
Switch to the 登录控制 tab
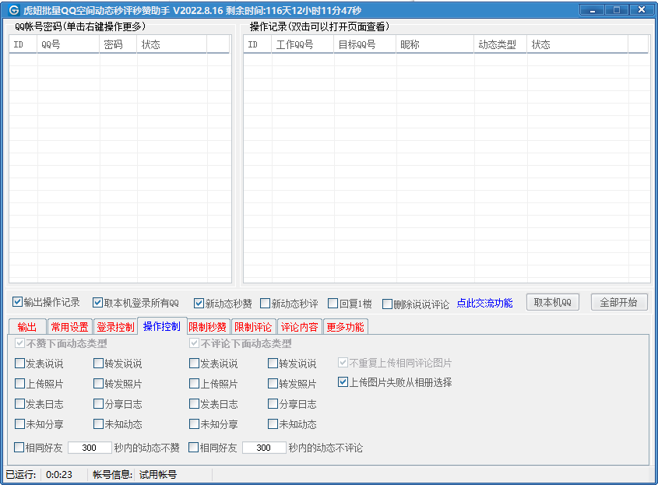[115, 327]
